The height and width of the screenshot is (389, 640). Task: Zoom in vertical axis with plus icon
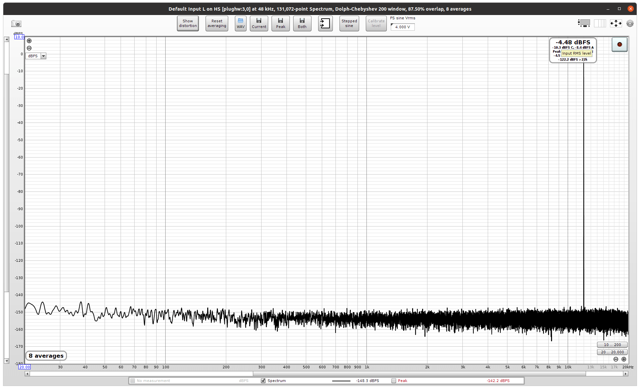(x=29, y=41)
